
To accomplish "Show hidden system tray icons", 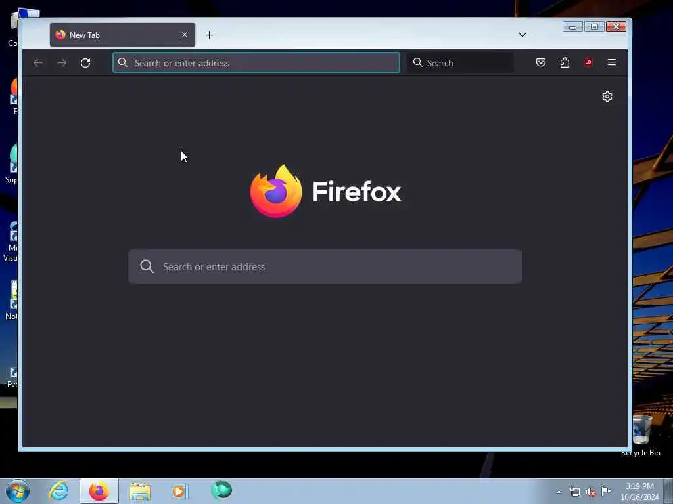I will 559,492.
